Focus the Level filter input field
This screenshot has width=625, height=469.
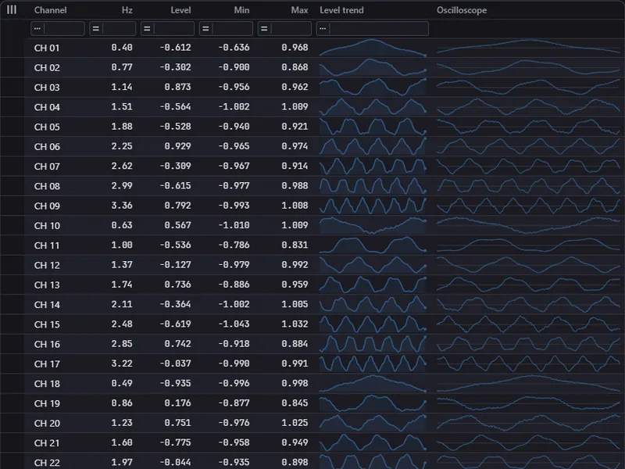click(173, 29)
